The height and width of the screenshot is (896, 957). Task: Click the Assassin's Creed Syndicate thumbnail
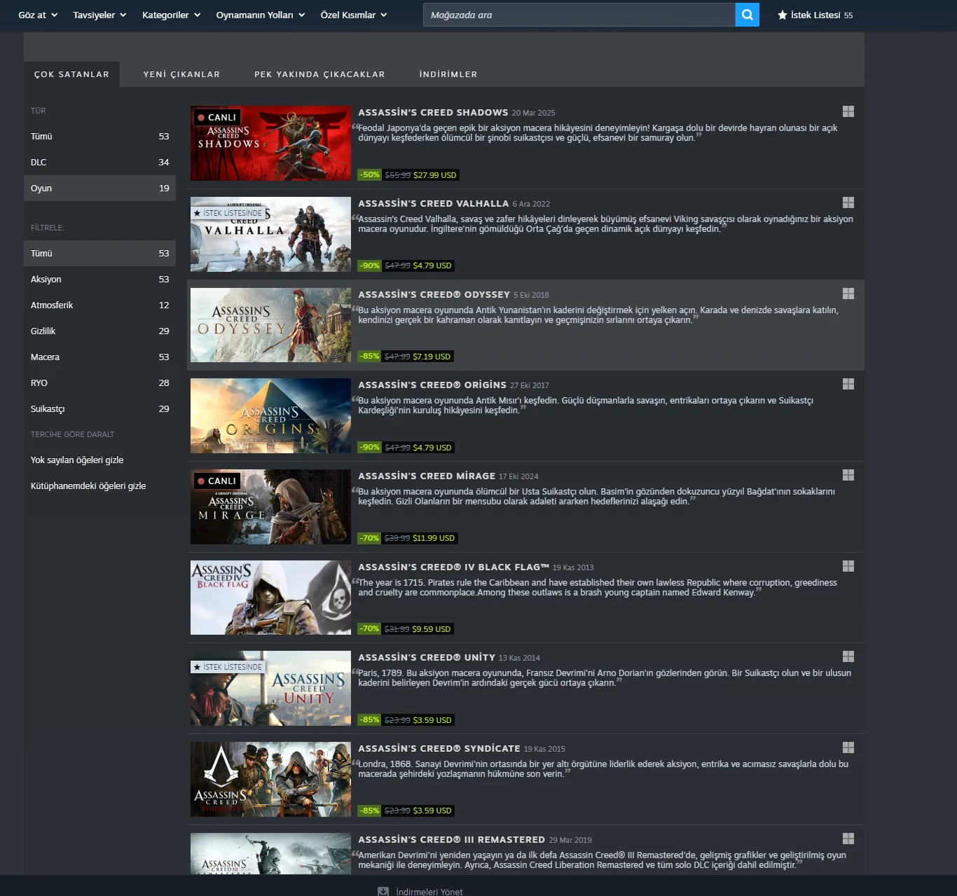[270, 779]
